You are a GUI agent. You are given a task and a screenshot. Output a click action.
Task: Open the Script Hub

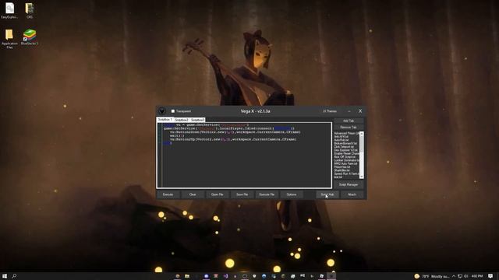(x=327, y=194)
